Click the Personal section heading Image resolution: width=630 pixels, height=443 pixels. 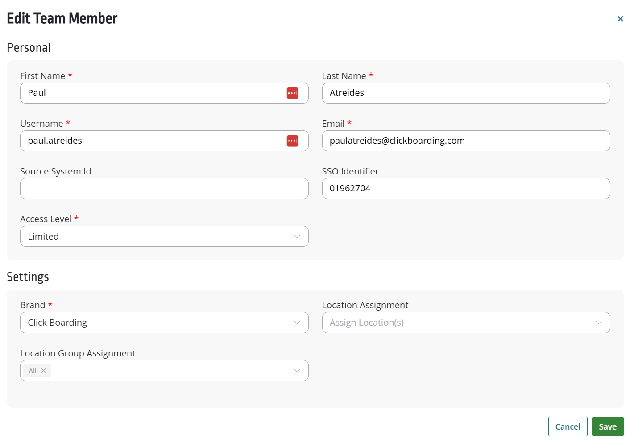29,48
